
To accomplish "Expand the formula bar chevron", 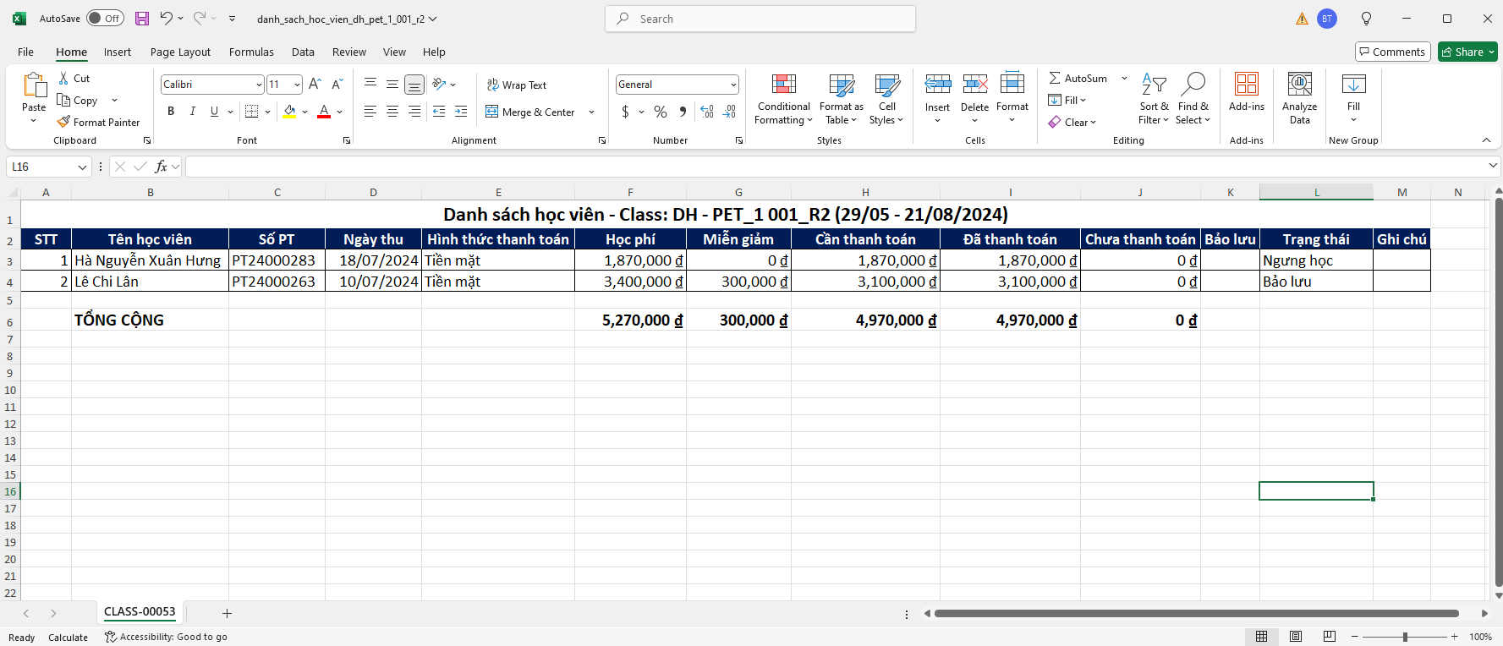I will (1493, 166).
